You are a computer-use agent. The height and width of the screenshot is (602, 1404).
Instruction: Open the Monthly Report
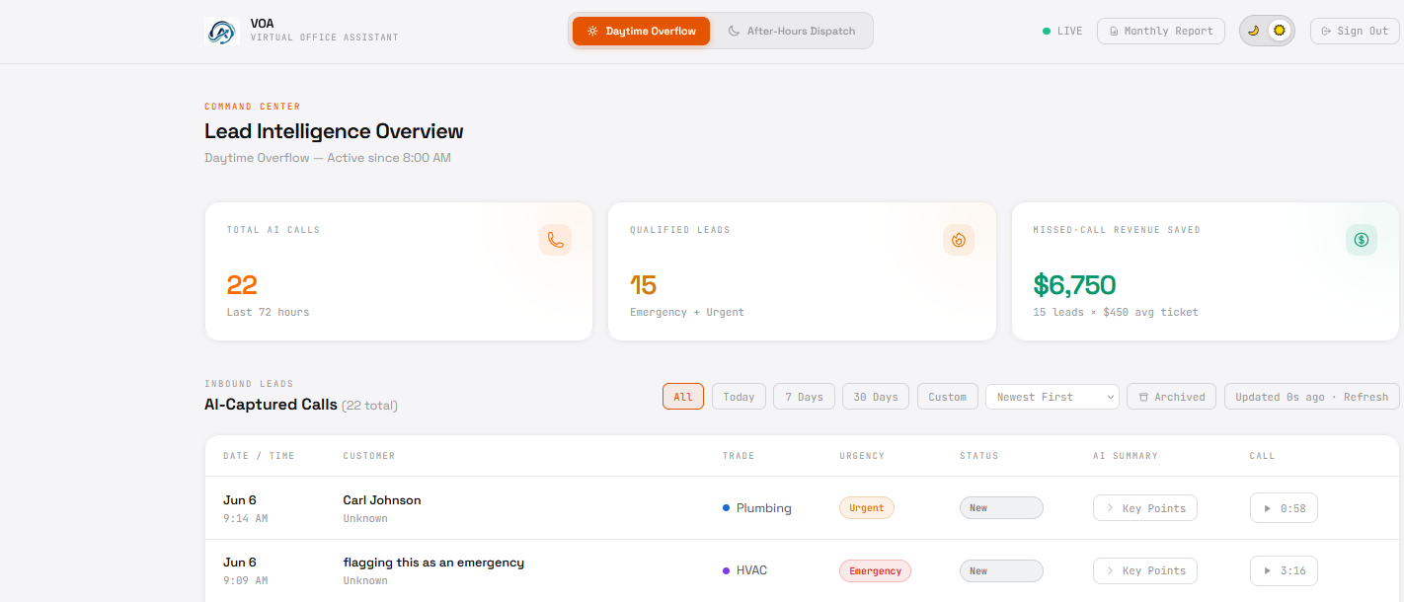point(1161,31)
